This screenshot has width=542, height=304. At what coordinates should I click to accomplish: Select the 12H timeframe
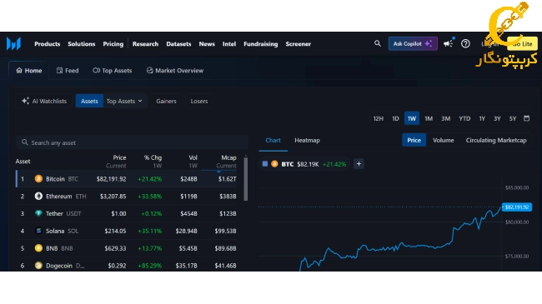378,118
